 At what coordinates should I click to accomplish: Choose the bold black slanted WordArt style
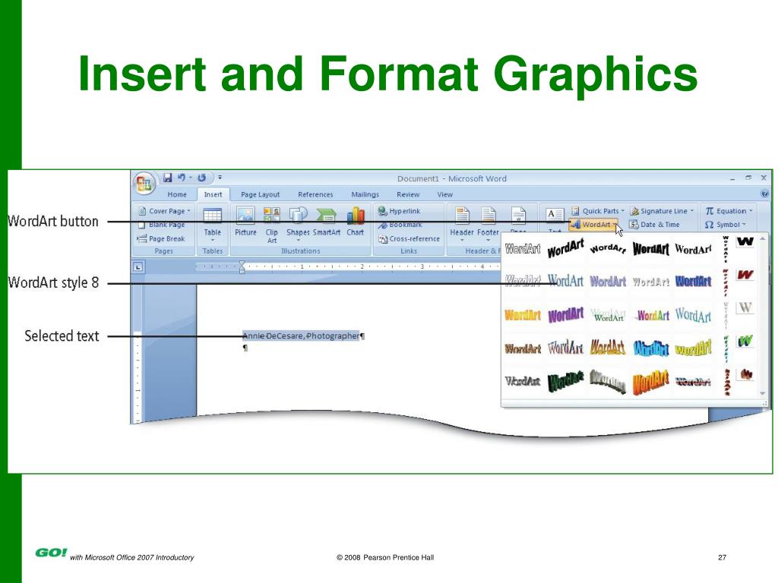pos(565,248)
